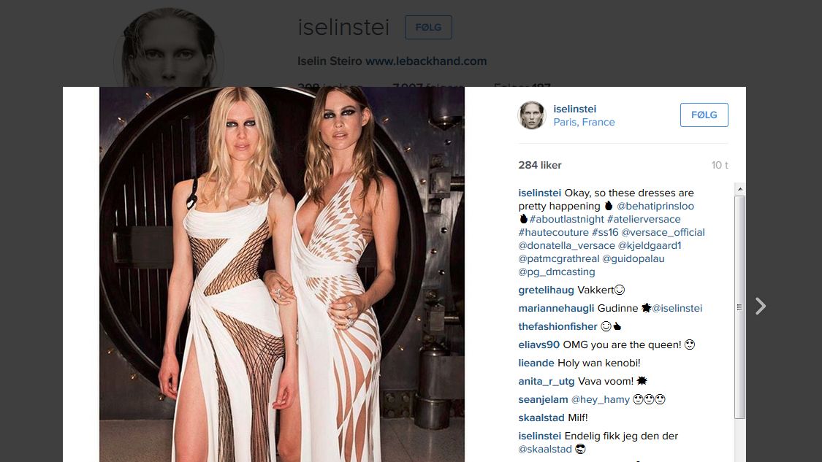Open the www.lebackhand.com website link
This screenshot has width=822, height=462.
coord(426,61)
